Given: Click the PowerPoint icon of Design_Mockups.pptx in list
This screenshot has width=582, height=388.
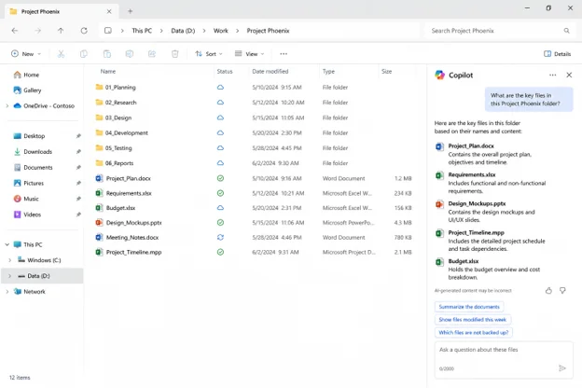Looking at the screenshot, I should click(x=99, y=222).
